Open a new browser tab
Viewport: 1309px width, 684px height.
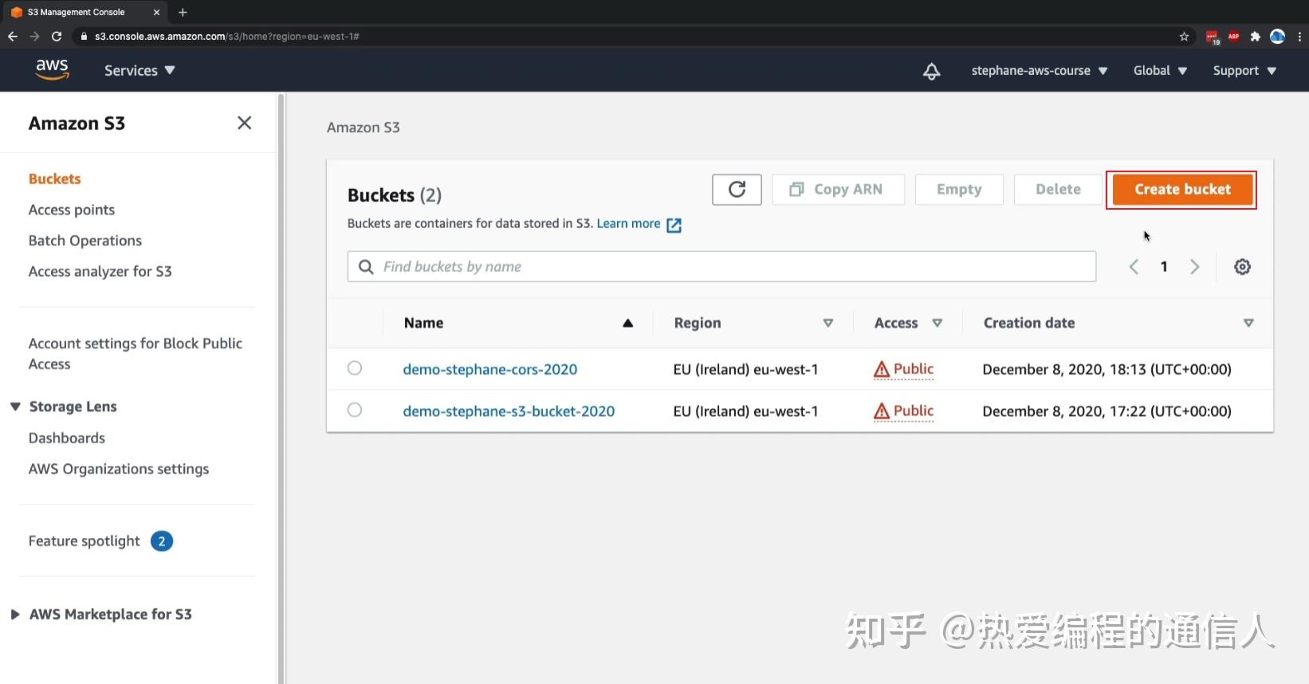point(183,12)
